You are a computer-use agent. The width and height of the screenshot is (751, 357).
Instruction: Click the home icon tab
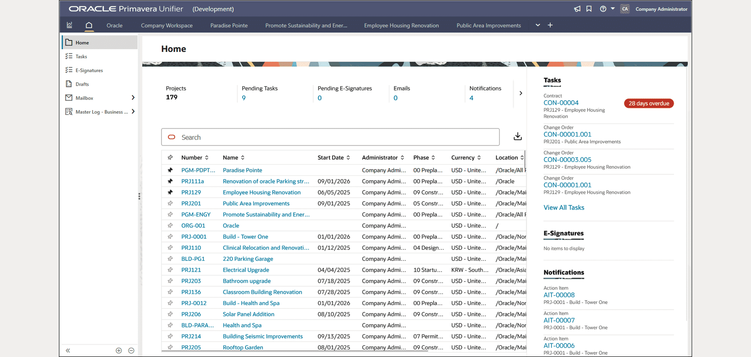click(x=89, y=25)
